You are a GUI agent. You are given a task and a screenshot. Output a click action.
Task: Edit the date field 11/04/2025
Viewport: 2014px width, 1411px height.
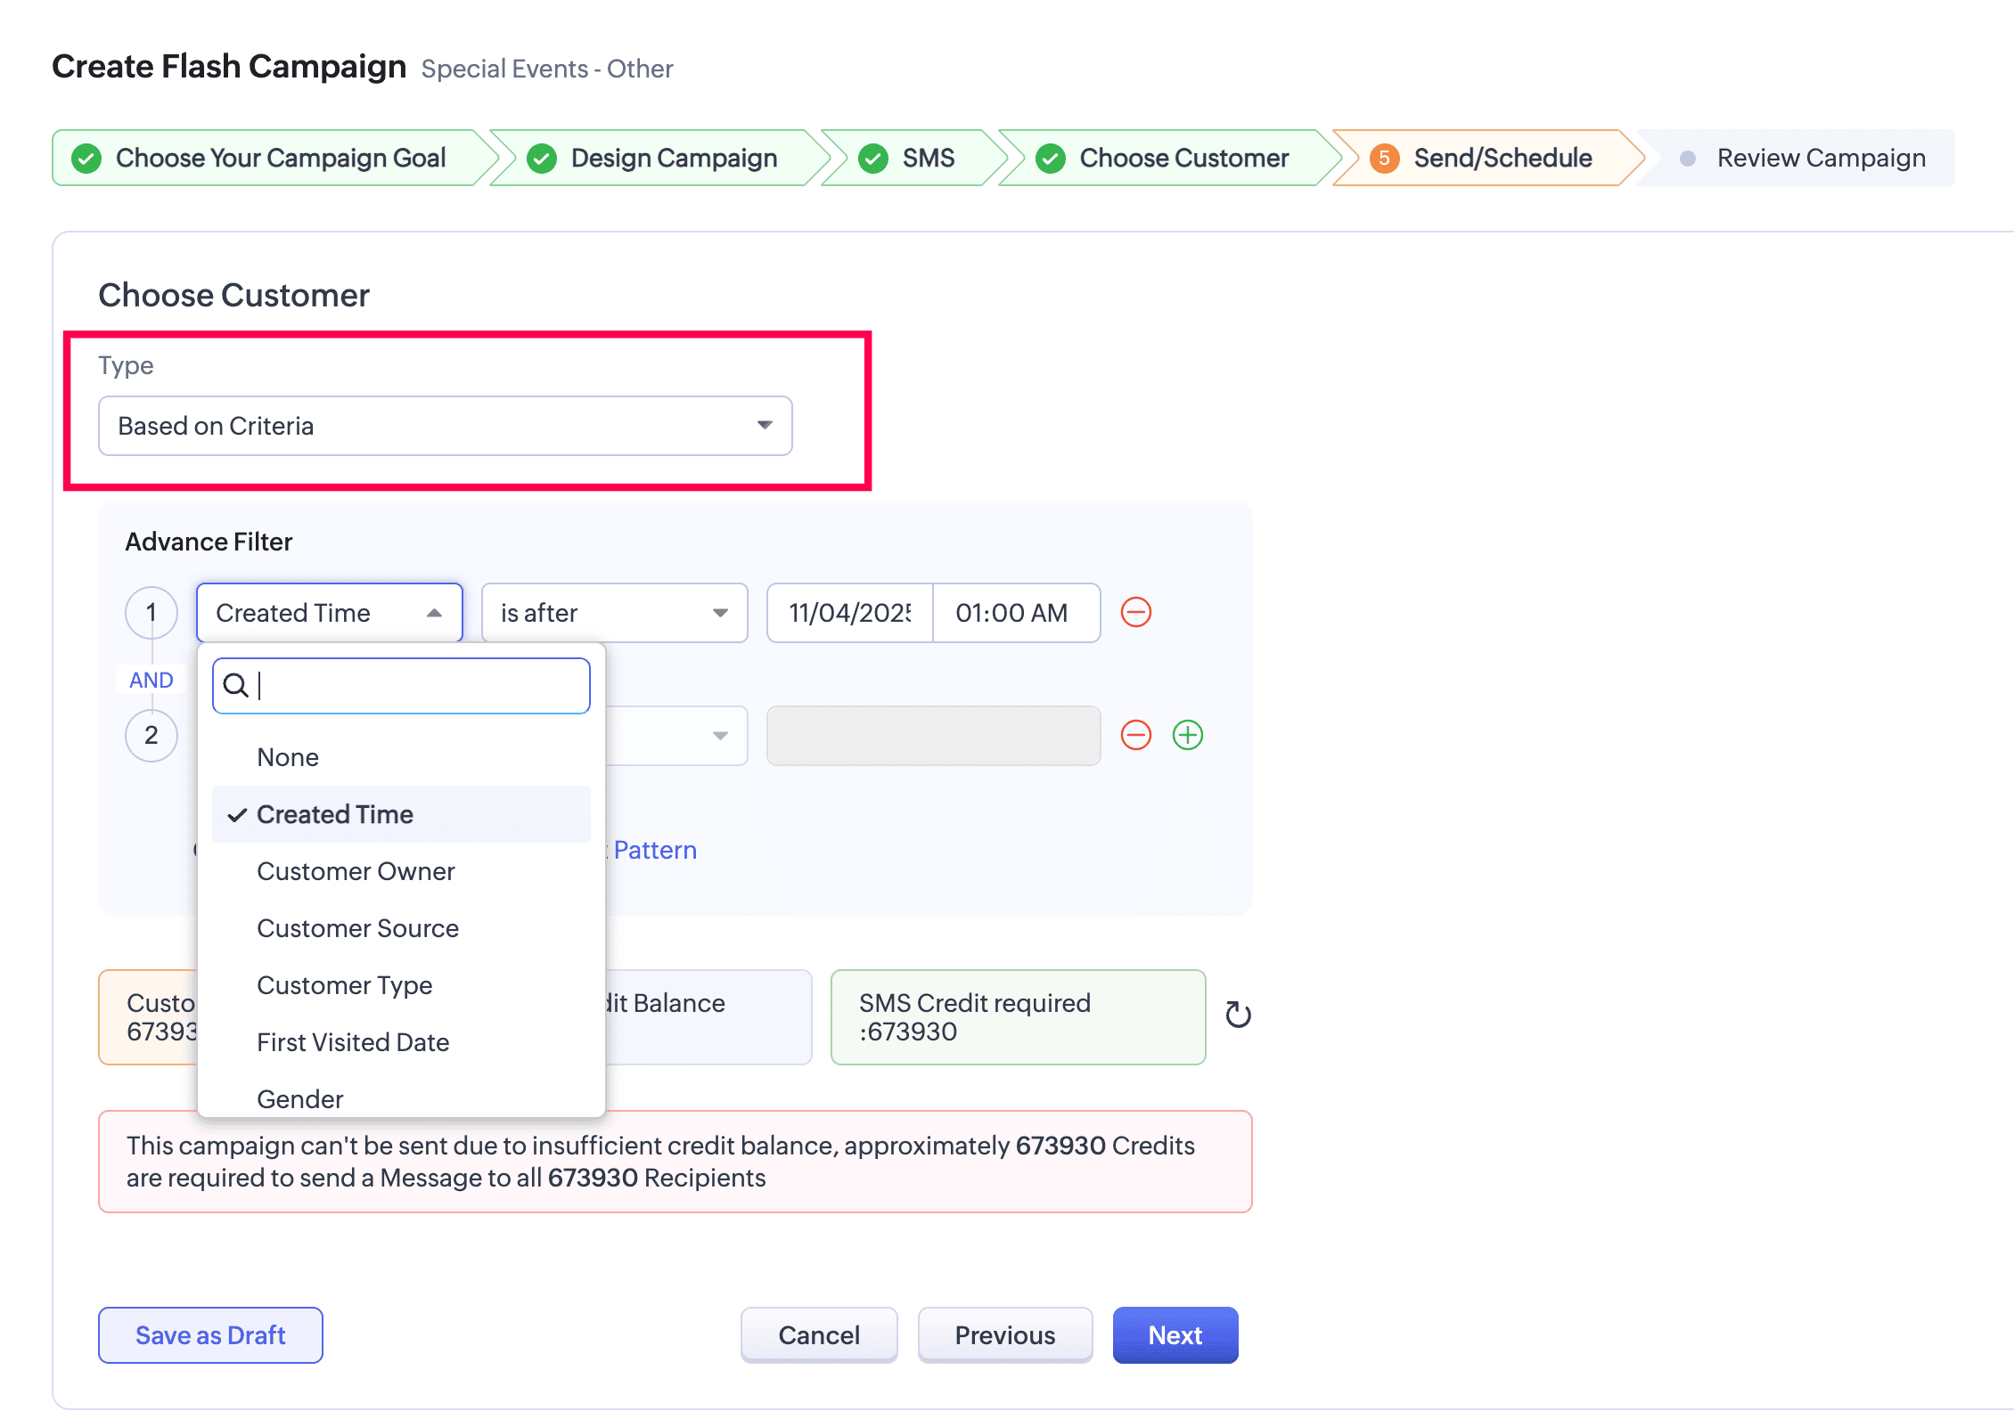pos(850,613)
